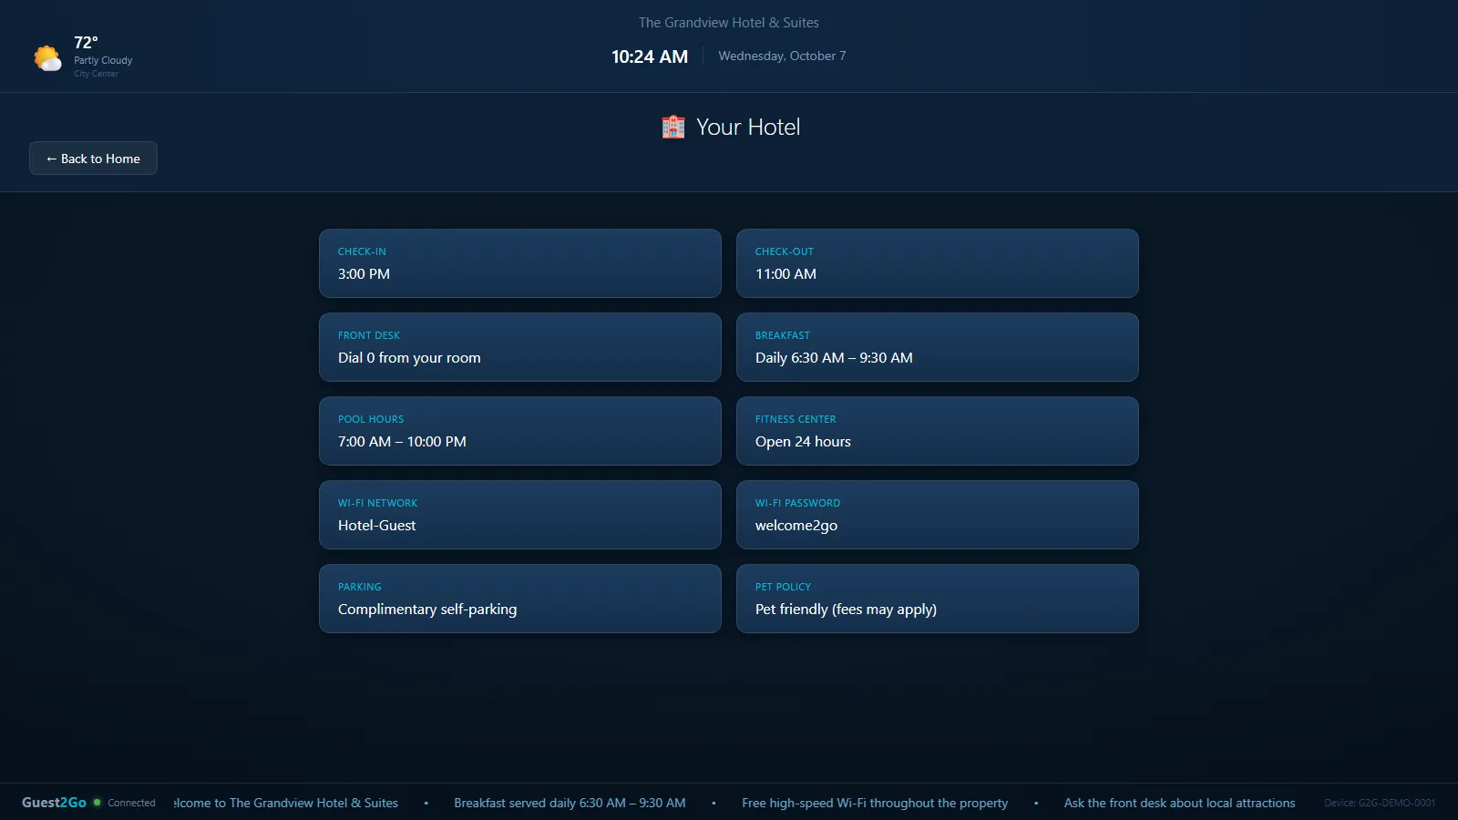
Task: Click the 'Your Hotel' page heading
Action: point(748,127)
